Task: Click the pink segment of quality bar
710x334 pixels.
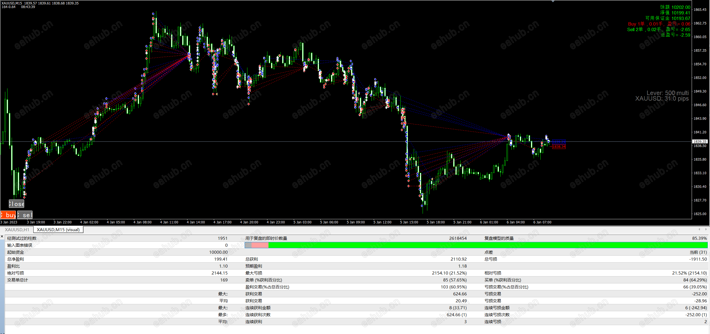Action: [x=260, y=245]
